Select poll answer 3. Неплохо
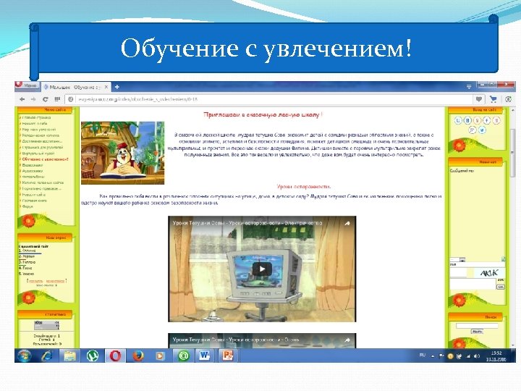This screenshot has width=521, height=391. (27, 262)
